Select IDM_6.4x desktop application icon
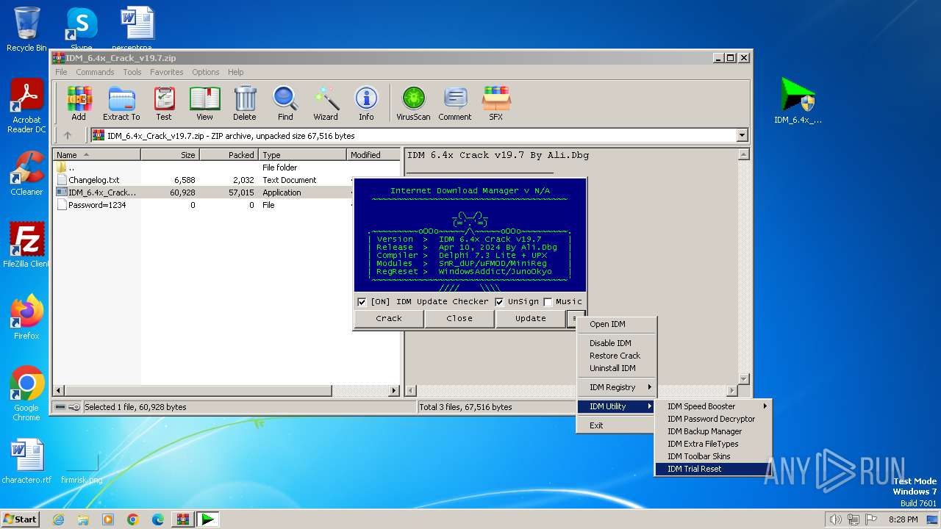 coord(798,101)
